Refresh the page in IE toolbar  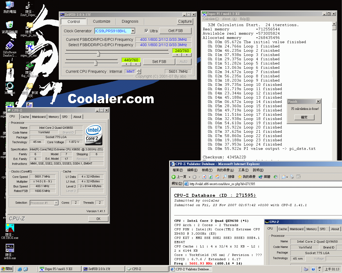(211, 177)
